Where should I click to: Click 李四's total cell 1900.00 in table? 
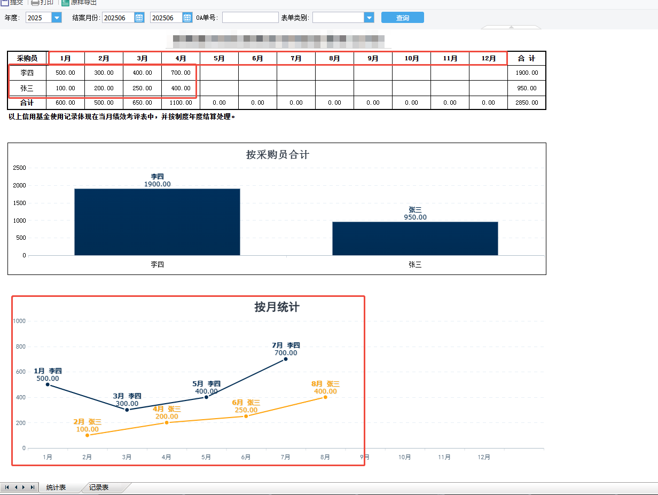click(x=527, y=73)
